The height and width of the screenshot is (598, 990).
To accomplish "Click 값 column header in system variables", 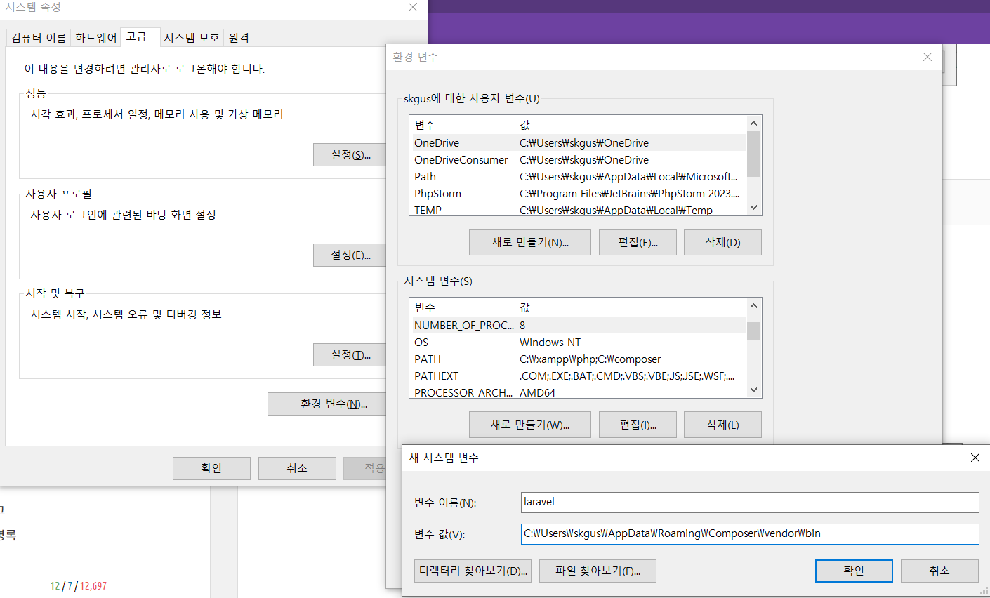I will [x=631, y=307].
